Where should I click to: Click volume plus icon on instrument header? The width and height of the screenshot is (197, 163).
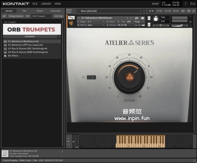pyautogui.click(x=187, y=26)
